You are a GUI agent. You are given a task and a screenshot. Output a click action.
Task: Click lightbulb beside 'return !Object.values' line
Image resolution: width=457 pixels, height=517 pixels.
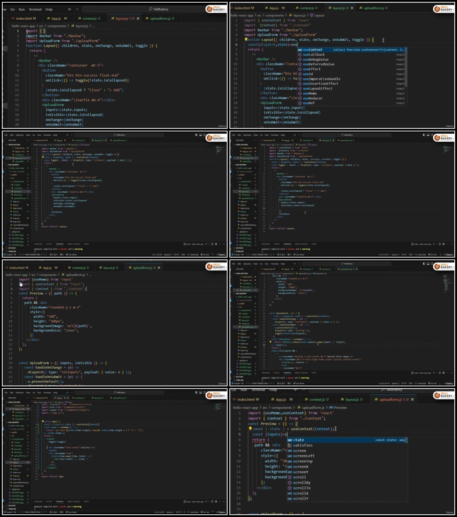point(270,342)
